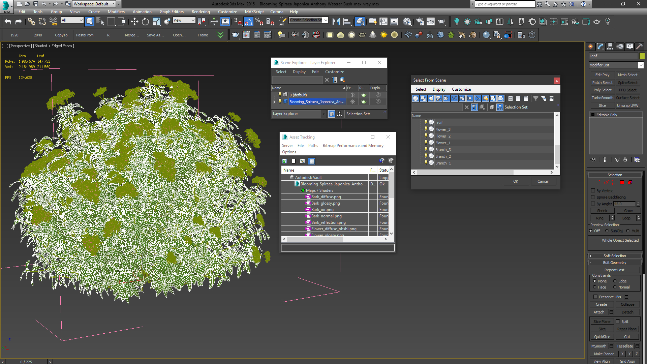The image size is (647, 364).
Task: Open the Utilities hammer panel tab
Action: [x=639, y=47]
